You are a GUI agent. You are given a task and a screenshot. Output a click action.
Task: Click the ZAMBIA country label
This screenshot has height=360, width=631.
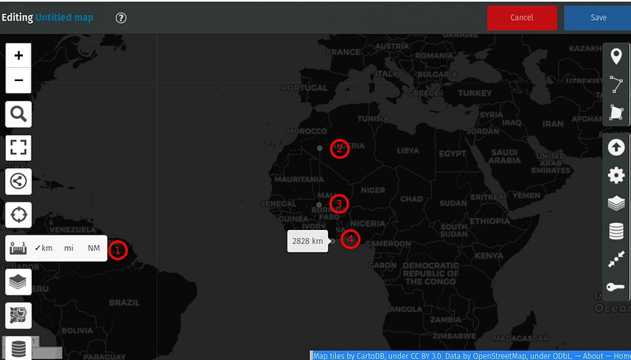coord(445,321)
